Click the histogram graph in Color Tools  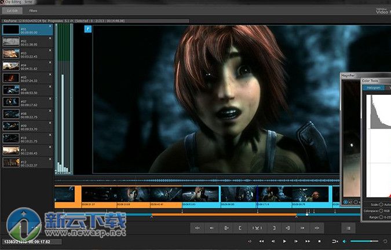click(x=378, y=146)
